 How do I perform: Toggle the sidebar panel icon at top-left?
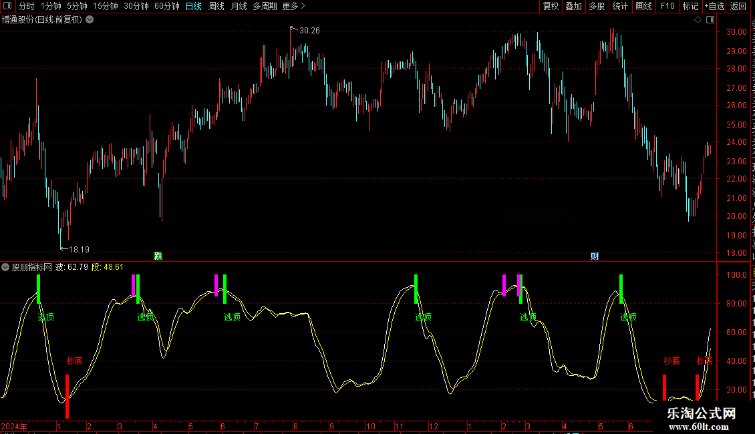click(7, 6)
